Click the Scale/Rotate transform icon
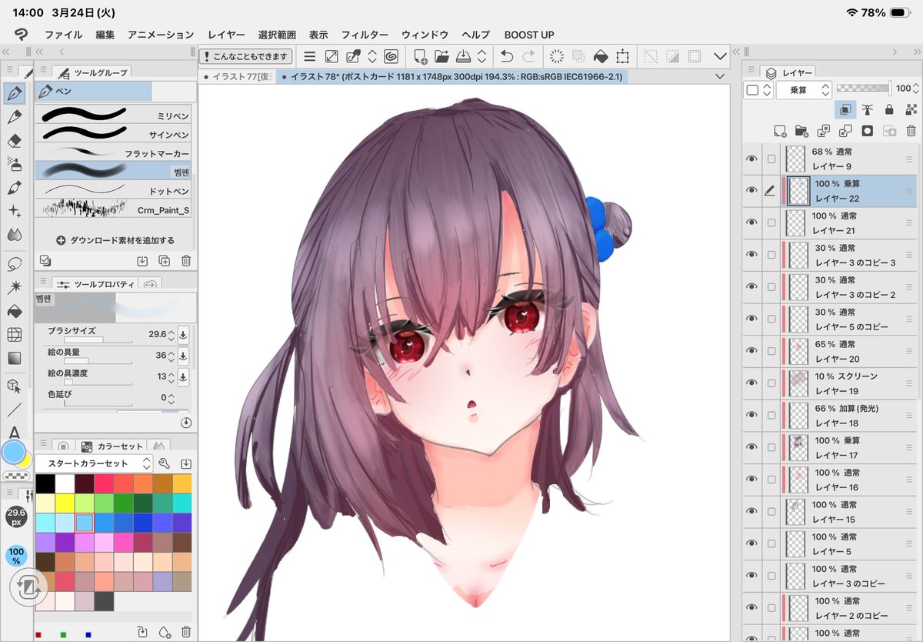Screen dimensions: 923x642 [x=622, y=56]
